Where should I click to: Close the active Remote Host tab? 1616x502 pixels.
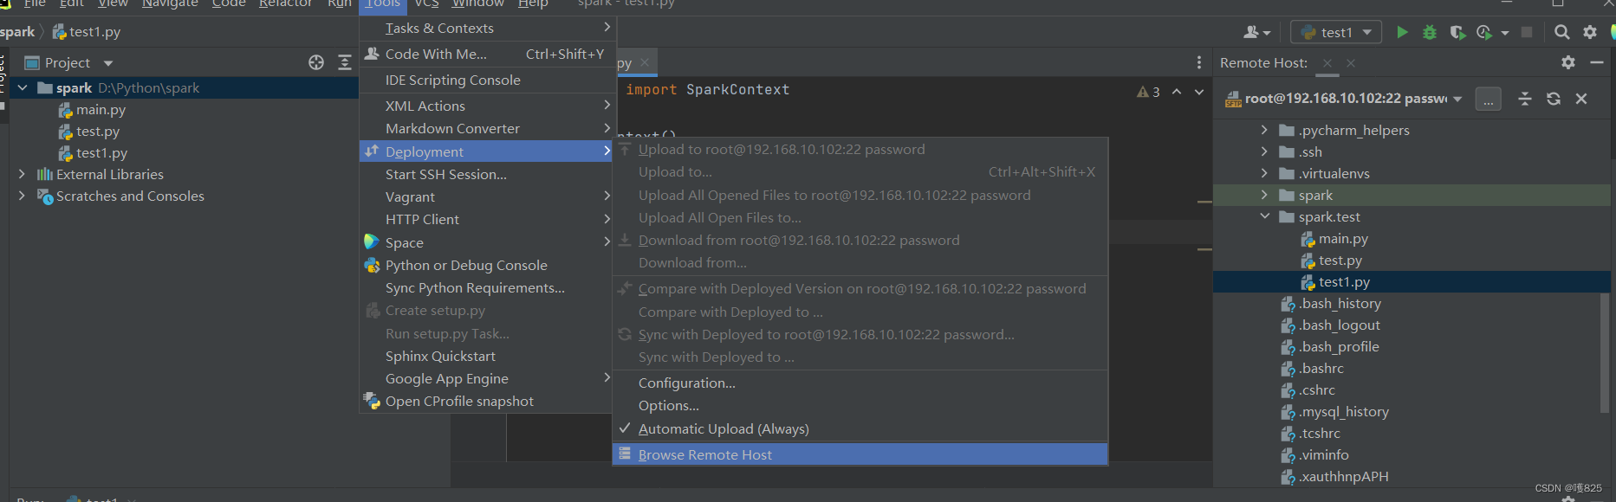pyautogui.click(x=1327, y=63)
